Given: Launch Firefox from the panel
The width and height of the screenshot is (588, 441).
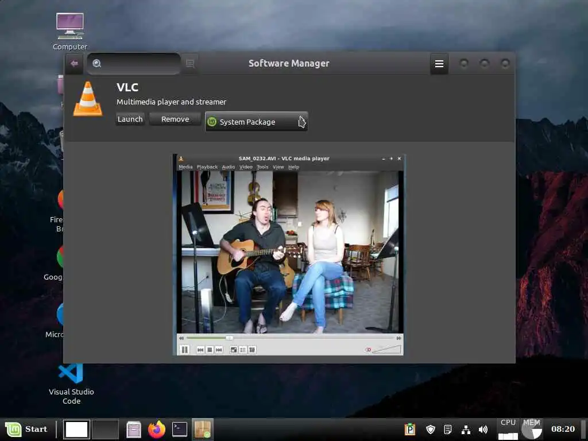Looking at the screenshot, I should [157, 430].
